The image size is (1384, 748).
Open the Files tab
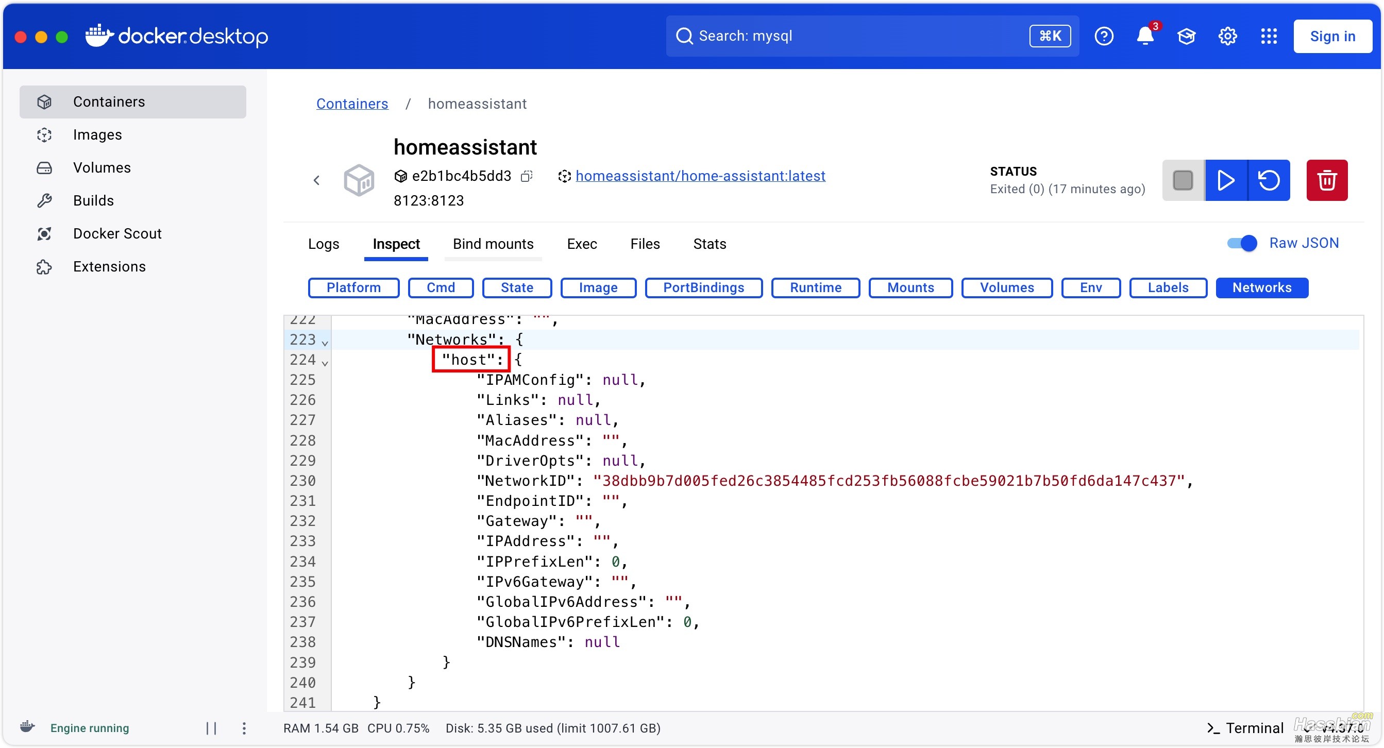click(x=645, y=244)
